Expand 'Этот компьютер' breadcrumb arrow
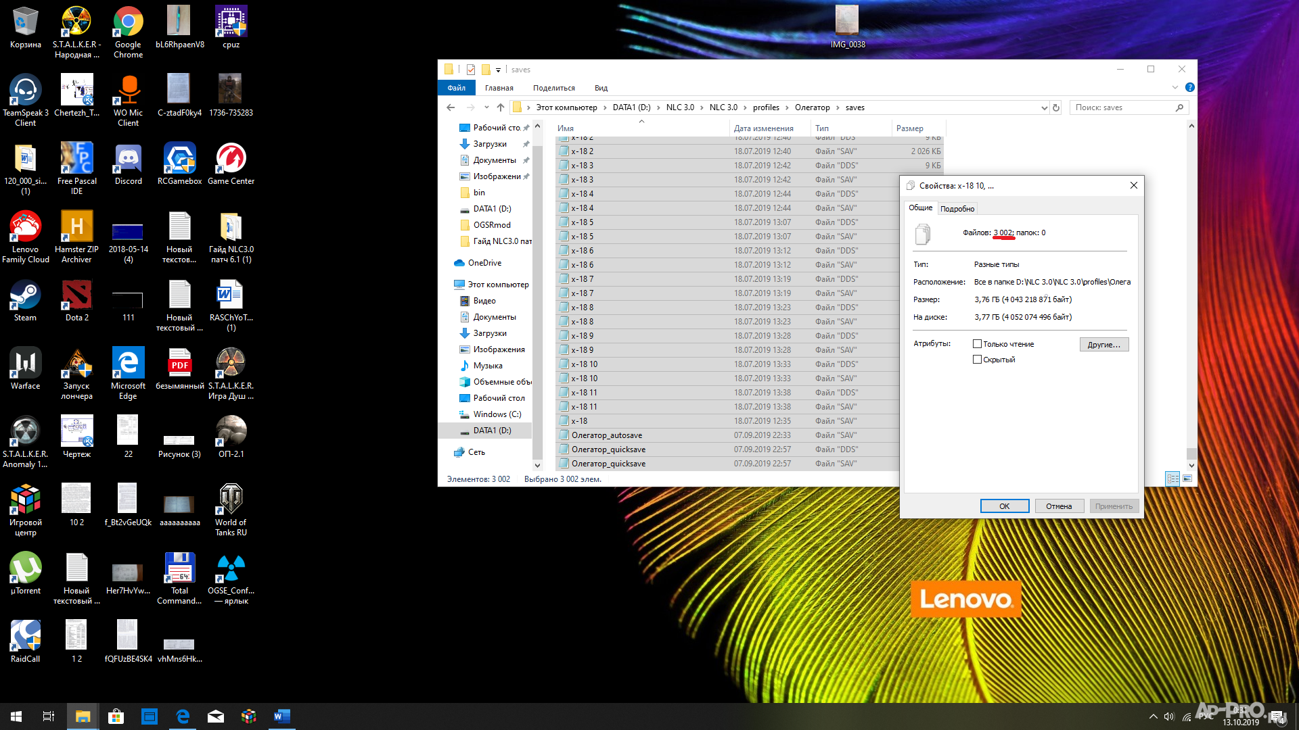 pyautogui.click(x=605, y=107)
